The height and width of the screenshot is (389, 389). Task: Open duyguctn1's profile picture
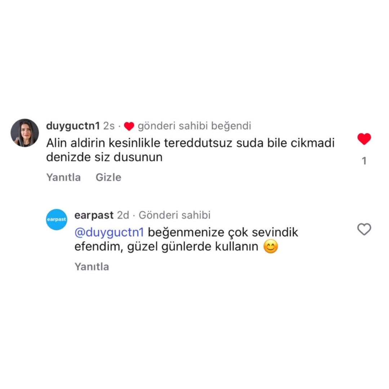[25, 133]
